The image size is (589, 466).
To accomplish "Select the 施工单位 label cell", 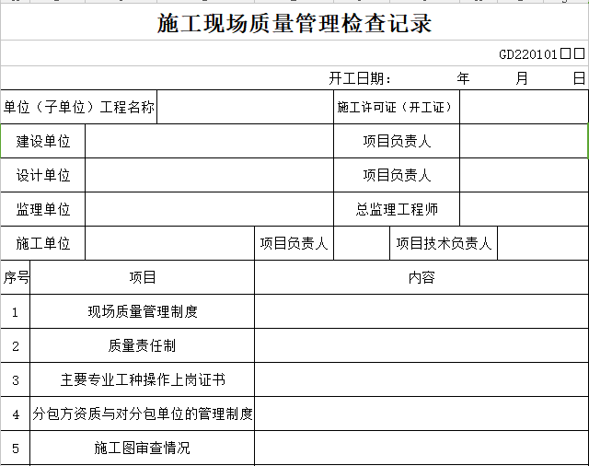I will (43, 243).
